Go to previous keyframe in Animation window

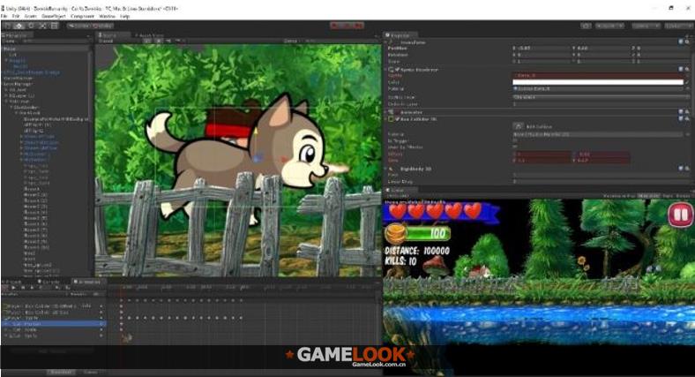(x=23, y=288)
